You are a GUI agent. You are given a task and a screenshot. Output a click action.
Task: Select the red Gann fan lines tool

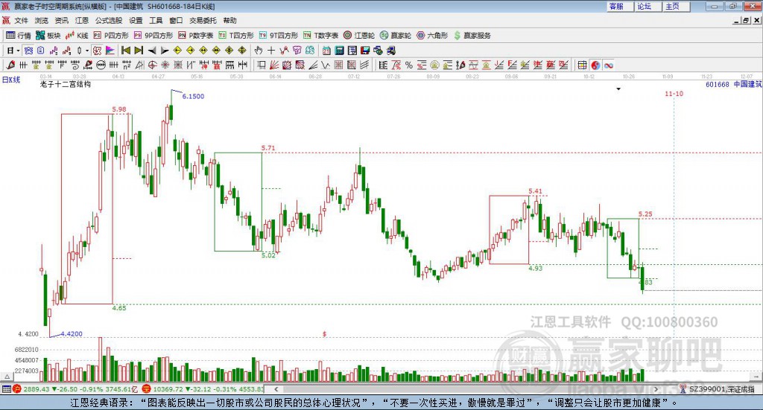pyautogui.click(x=274, y=65)
